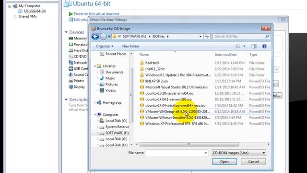307x173 pixels.
Task: Click the Cancel button
Action: click(x=253, y=161)
